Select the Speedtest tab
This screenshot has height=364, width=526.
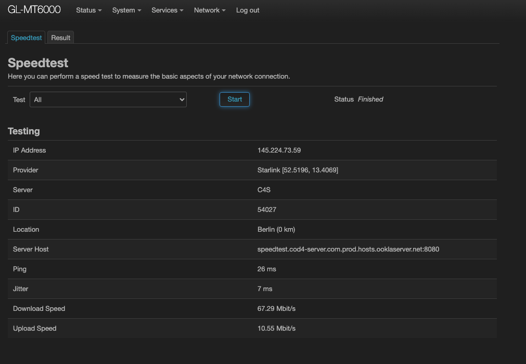click(26, 37)
